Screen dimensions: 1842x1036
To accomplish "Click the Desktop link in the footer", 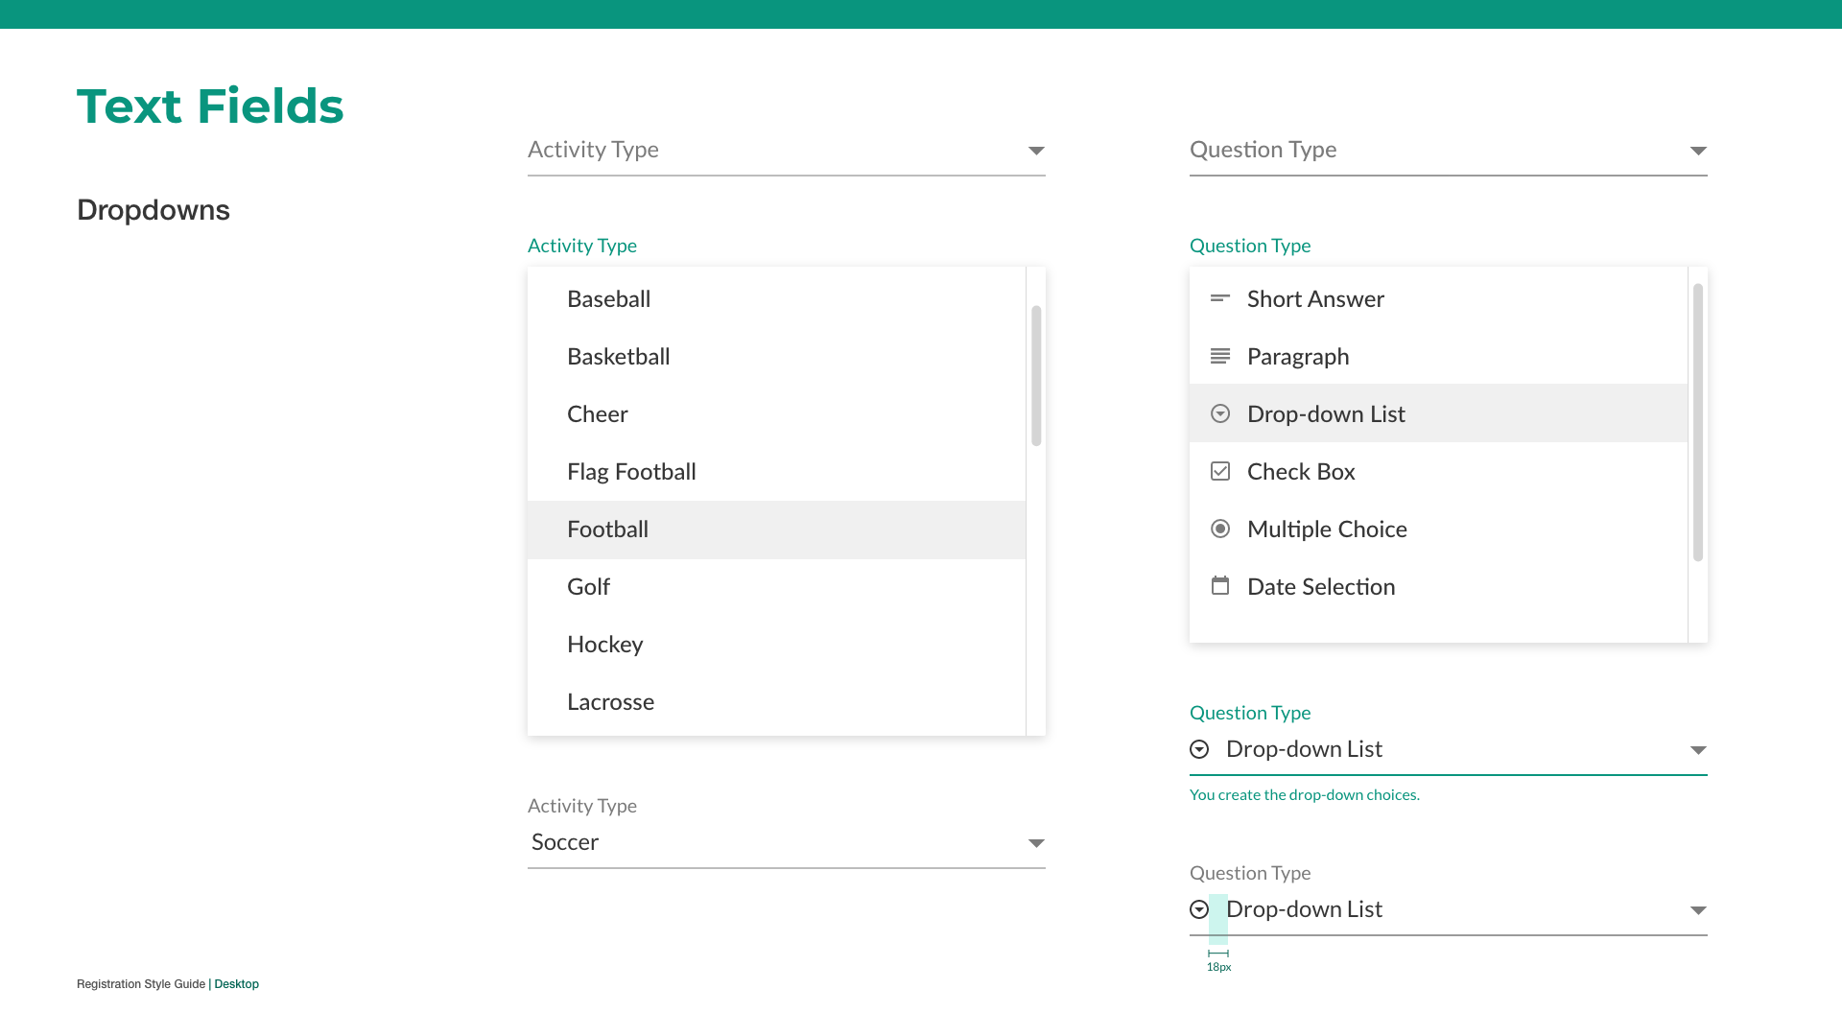I will pyautogui.click(x=236, y=984).
